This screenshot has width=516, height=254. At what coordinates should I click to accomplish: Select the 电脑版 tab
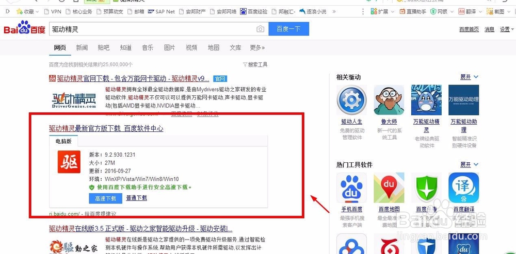[63, 141]
